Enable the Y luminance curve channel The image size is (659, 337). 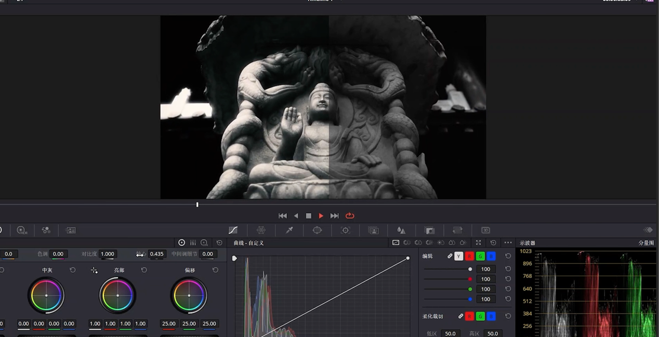[458, 256]
